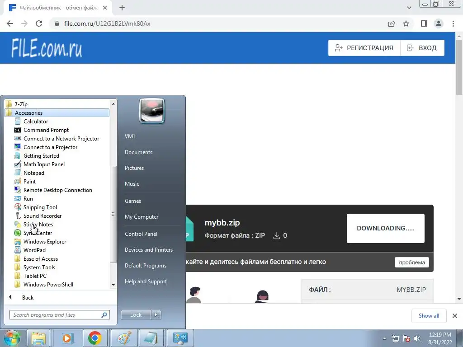
Task: Click the Action Center flag icon
Action: pyautogui.click(x=406, y=338)
